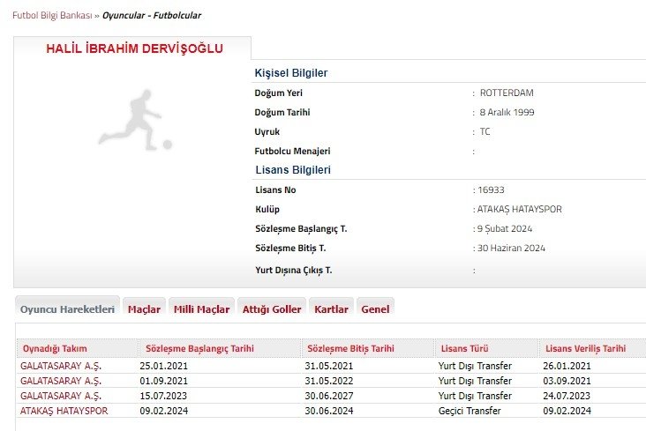The image size is (646, 431).
Task: Click the Atakaş Hatayspor value beside Kulüp
Action: pyautogui.click(x=520, y=210)
